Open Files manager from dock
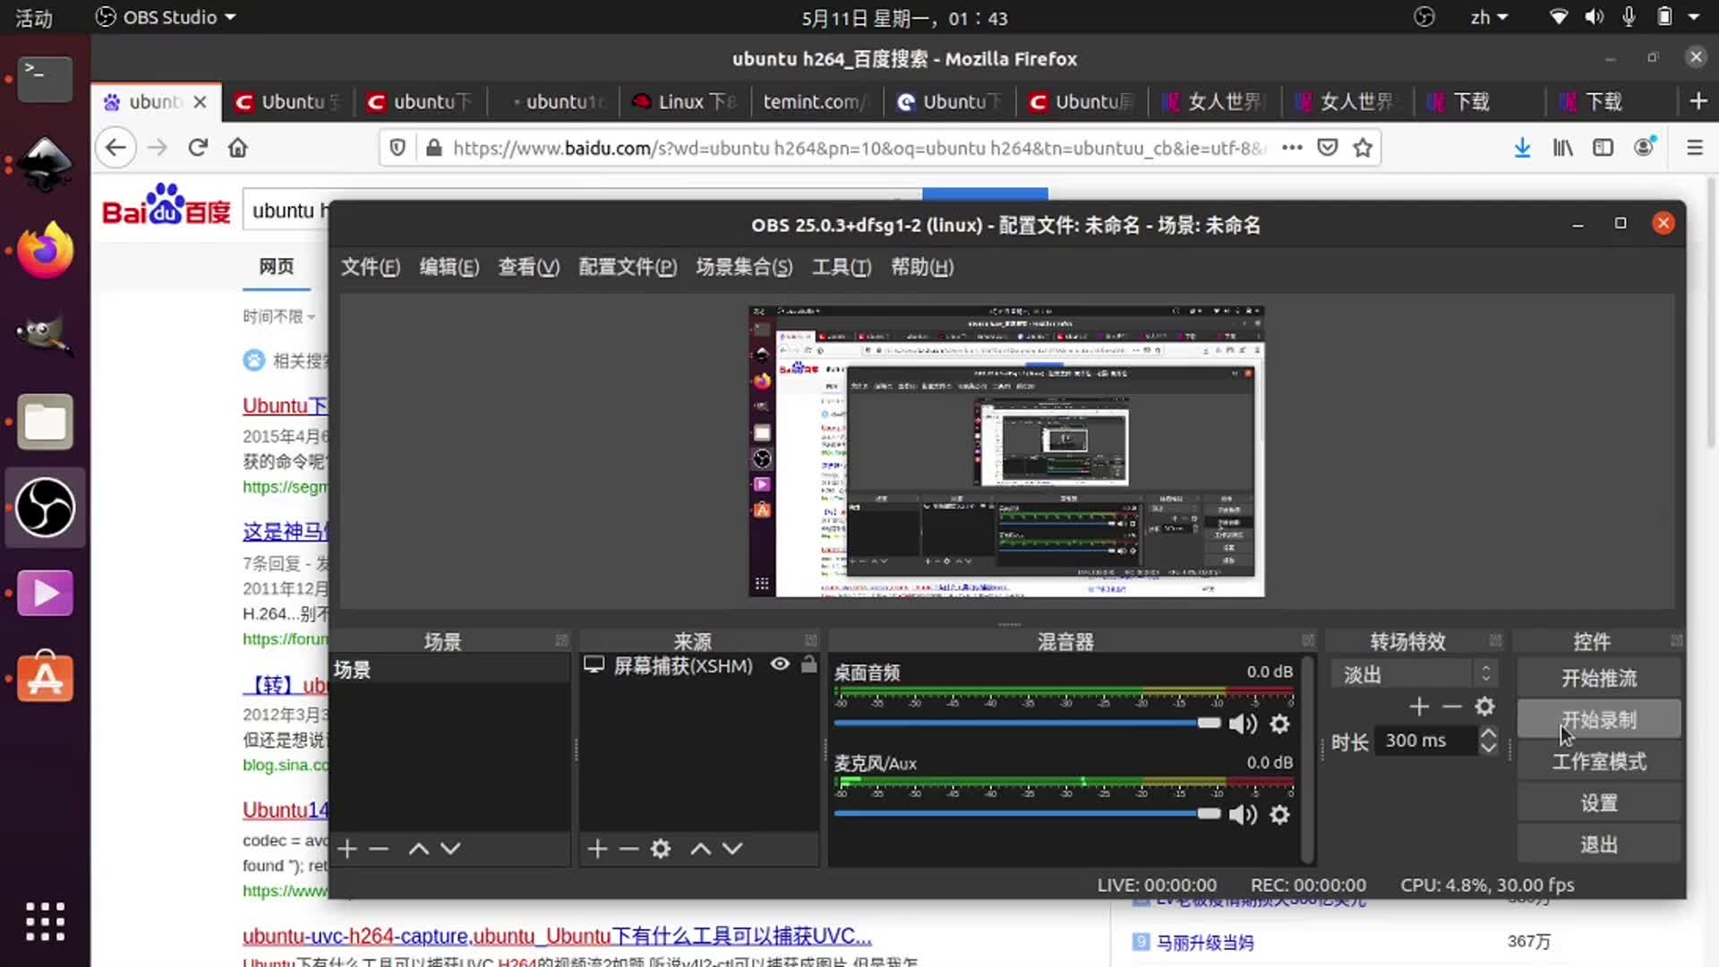 click(x=45, y=421)
